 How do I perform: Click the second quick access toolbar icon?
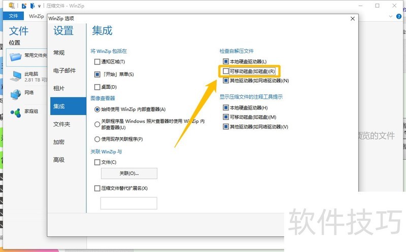[24, 6]
